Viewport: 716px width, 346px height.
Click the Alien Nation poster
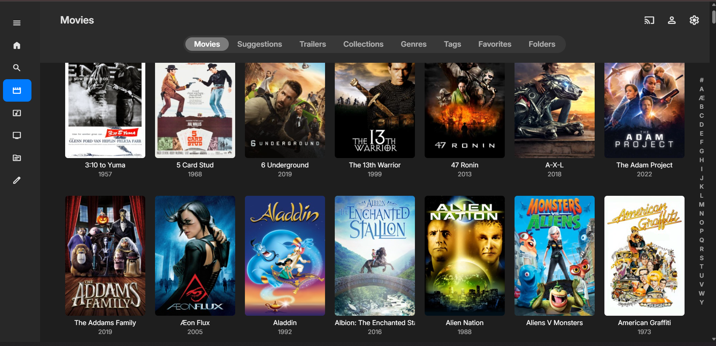(465, 256)
